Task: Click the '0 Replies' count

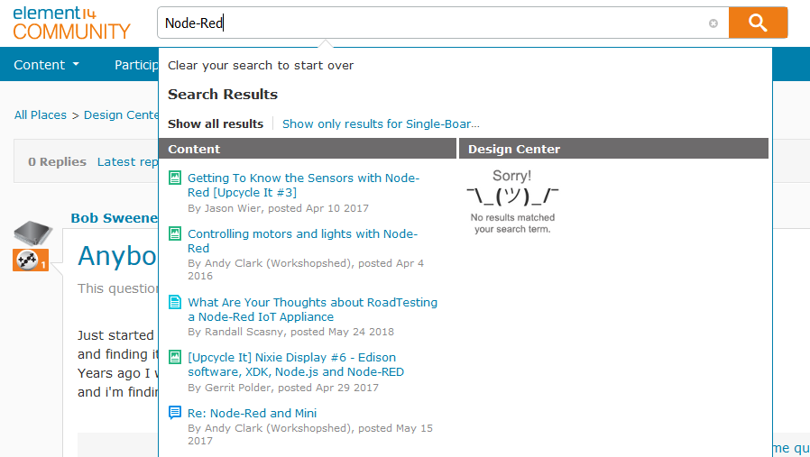Action: coord(57,162)
